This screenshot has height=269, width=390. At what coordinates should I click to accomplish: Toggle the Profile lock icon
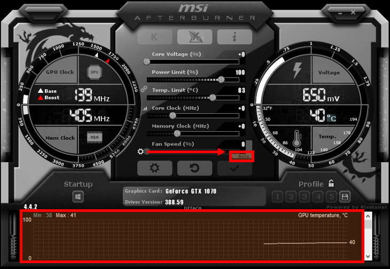[x=331, y=183]
